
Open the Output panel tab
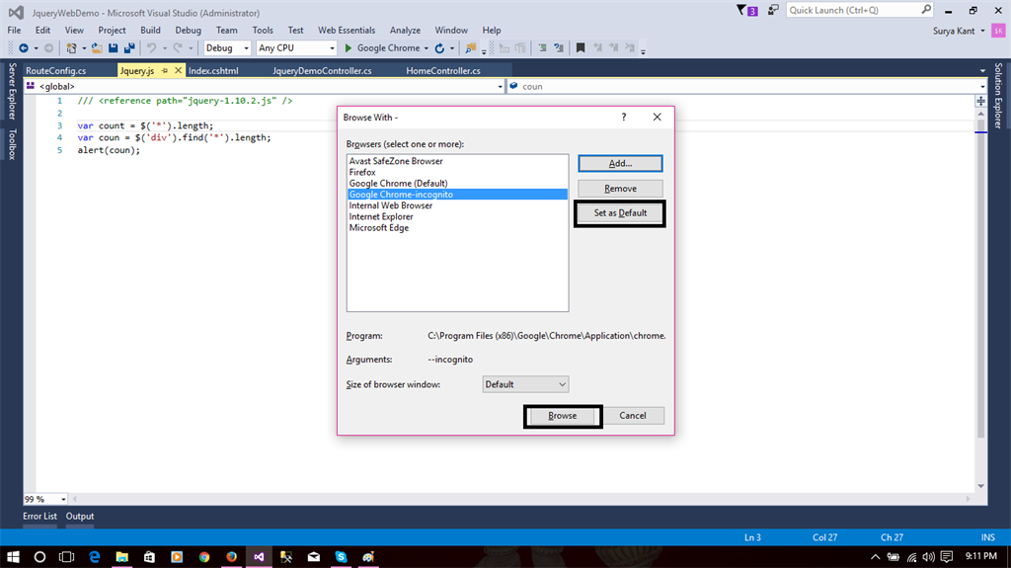80,516
